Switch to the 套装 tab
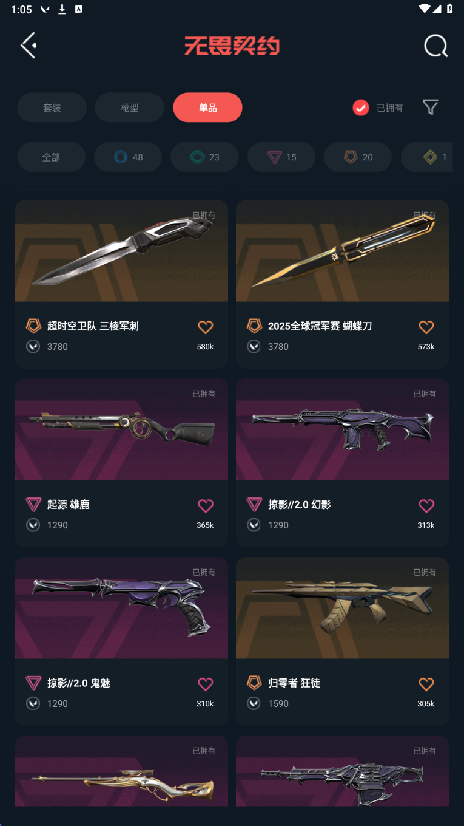Viewport: 464px width, 826px height. 52,108
